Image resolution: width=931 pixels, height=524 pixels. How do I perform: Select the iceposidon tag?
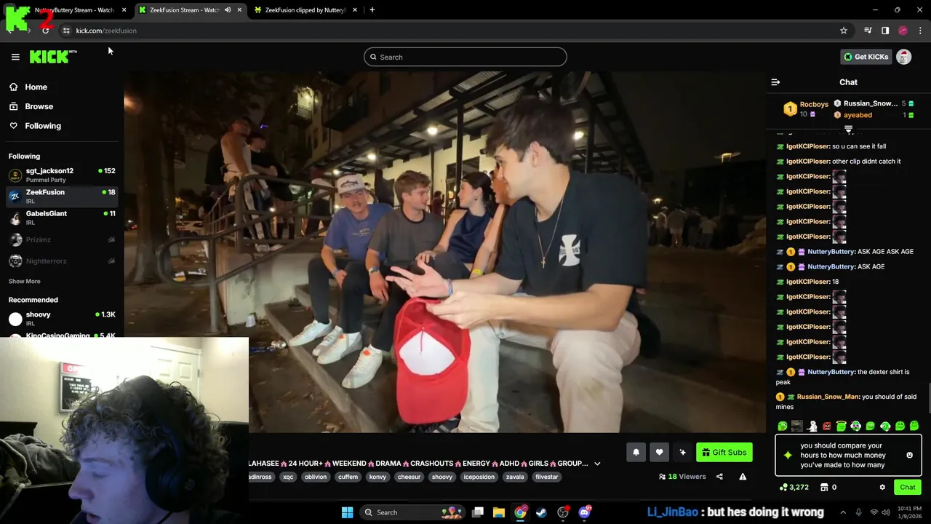point(479,477)
